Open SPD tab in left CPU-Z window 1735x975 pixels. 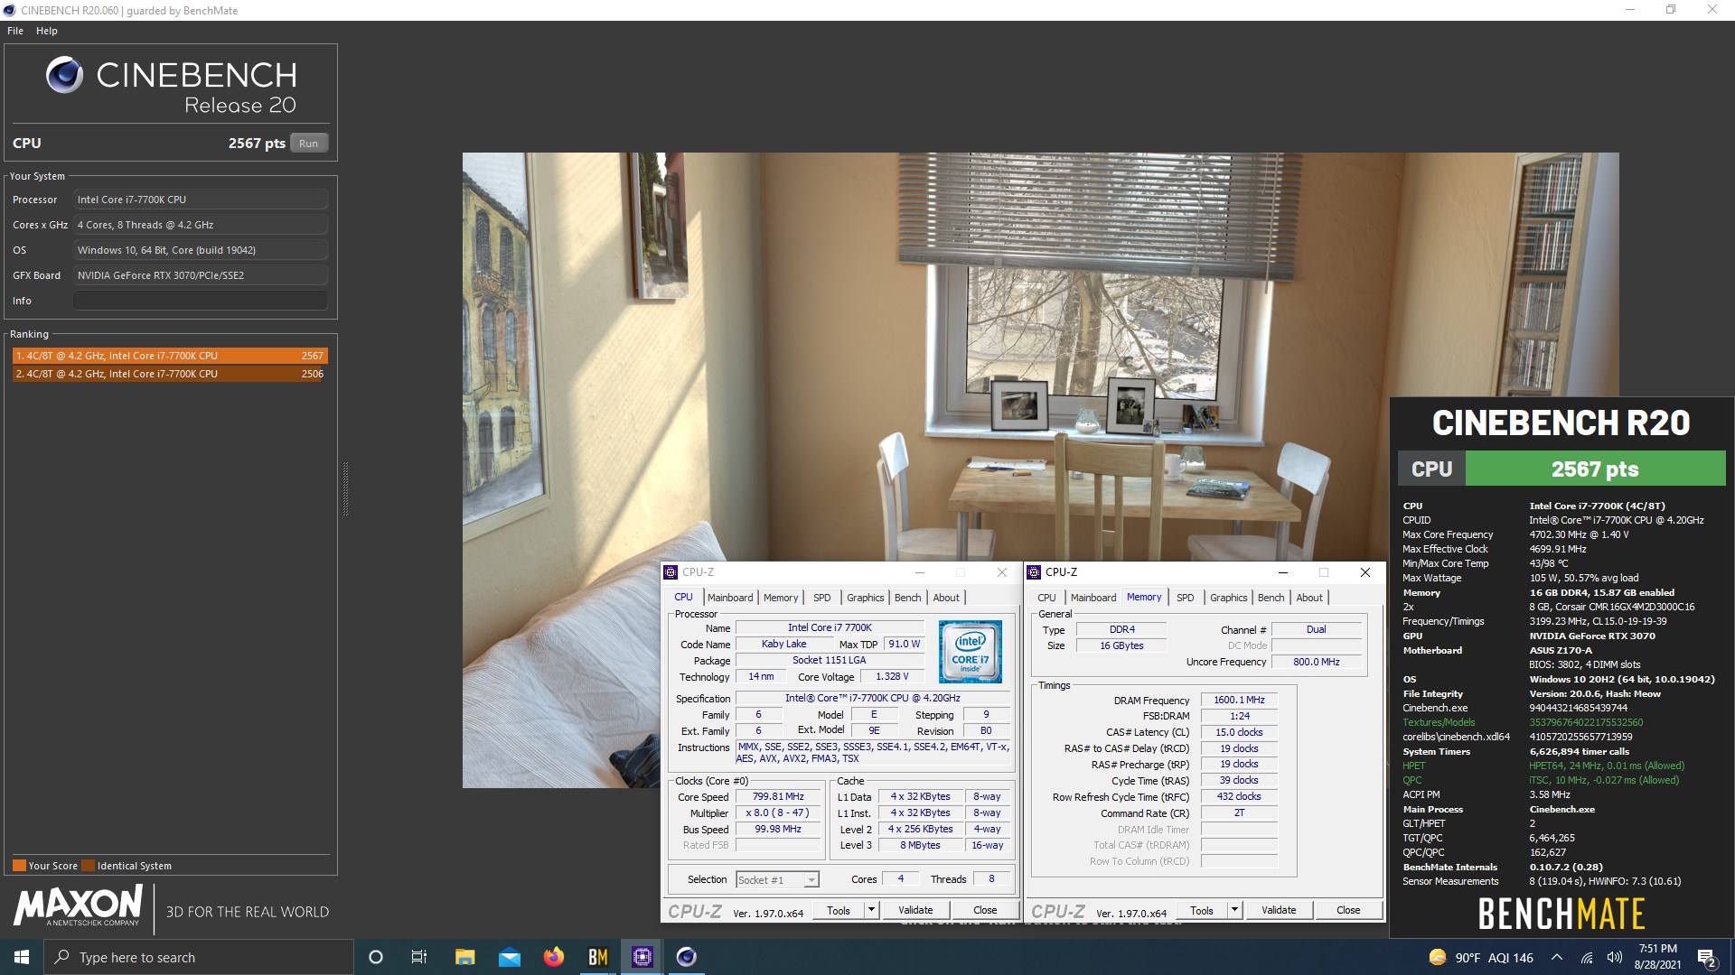[x=821, y=598]
